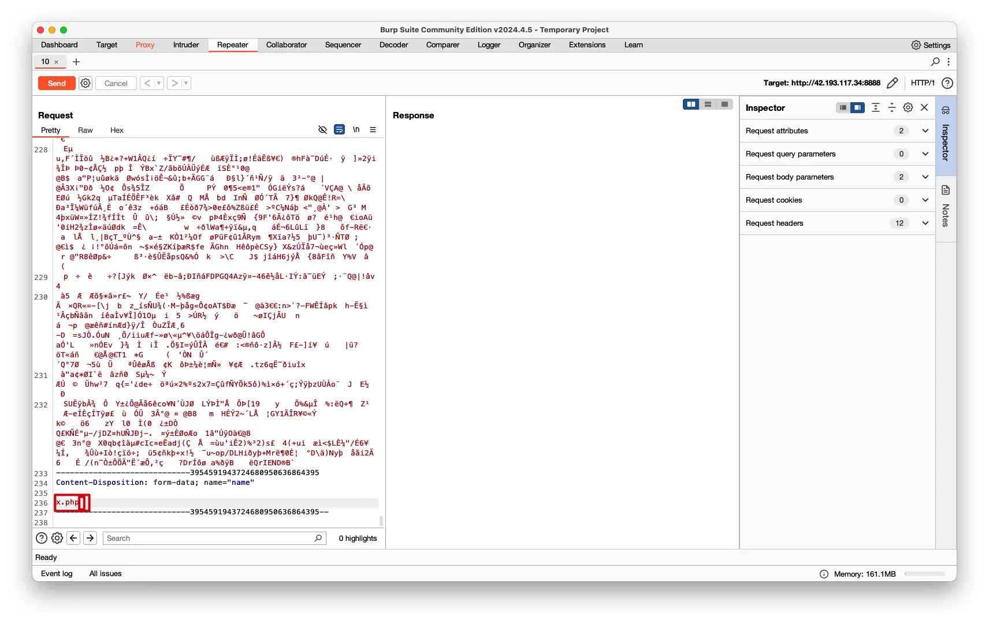Click the memory usage bar
This screenshot has height=624, width=989.
tap(924, 574)
